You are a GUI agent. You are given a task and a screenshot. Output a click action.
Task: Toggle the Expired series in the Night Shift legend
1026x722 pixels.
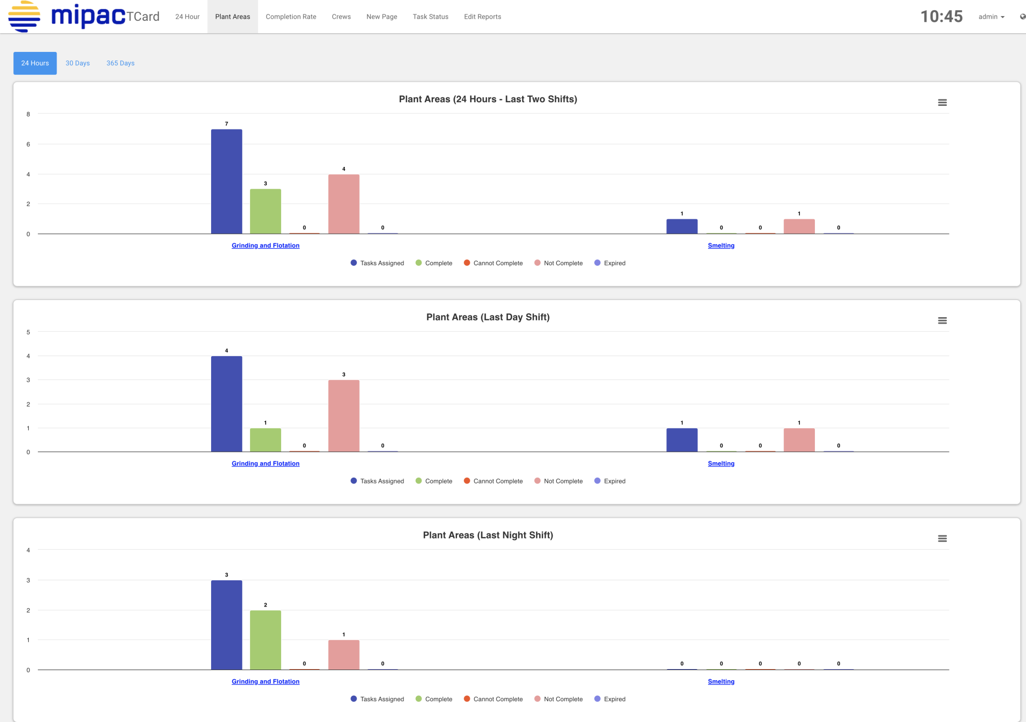point(610,699)
